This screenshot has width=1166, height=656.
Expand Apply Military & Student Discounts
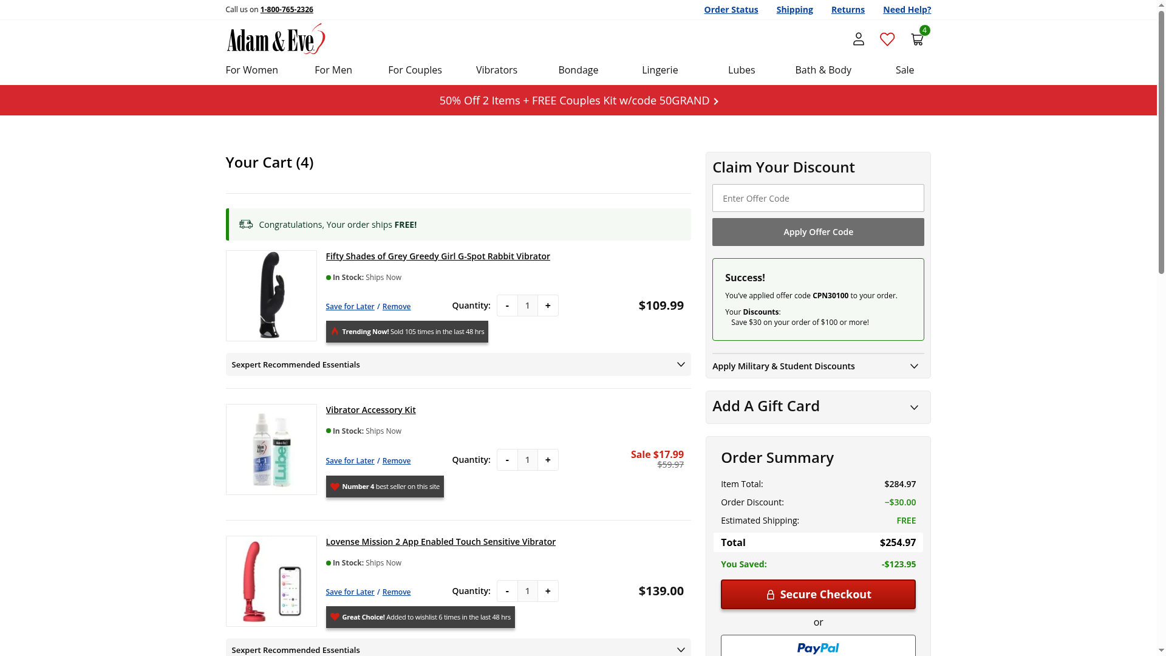(x=914, y=366)
